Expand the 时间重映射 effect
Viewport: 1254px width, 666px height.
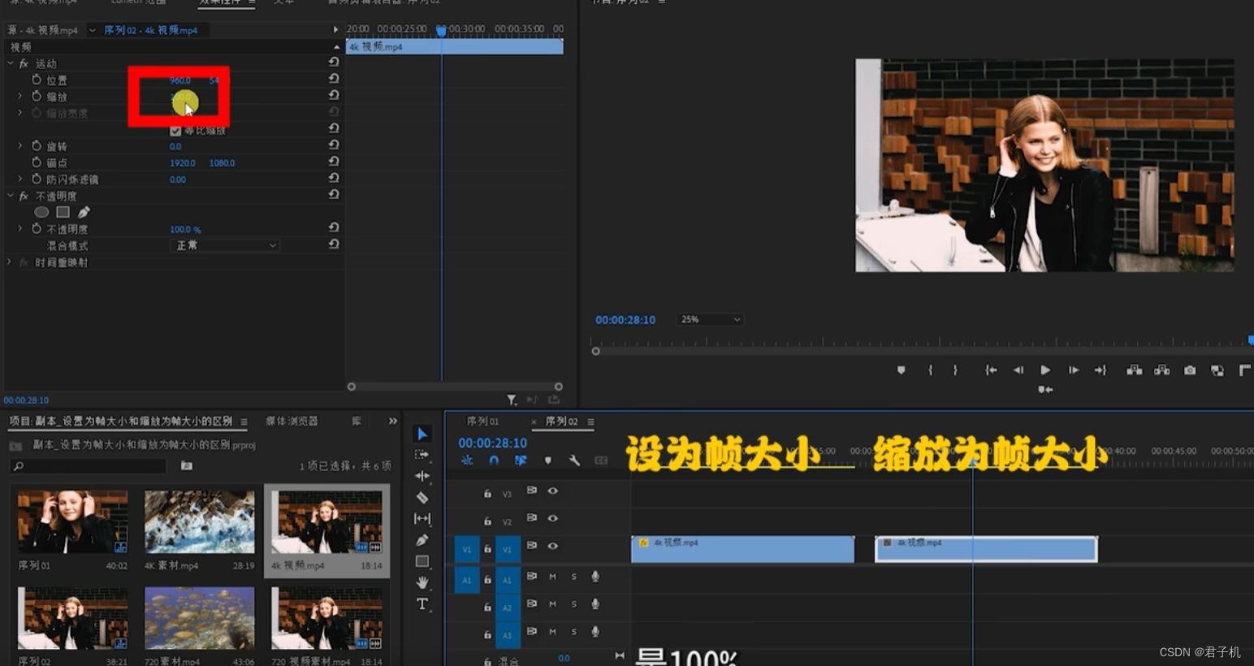(x=10, y=262)
